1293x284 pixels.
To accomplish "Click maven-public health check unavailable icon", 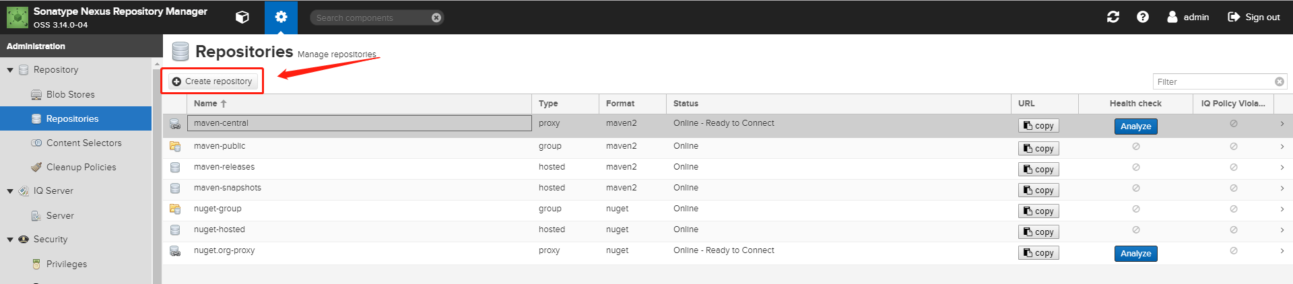I will pyautogui.click(x=1135, y=146).
